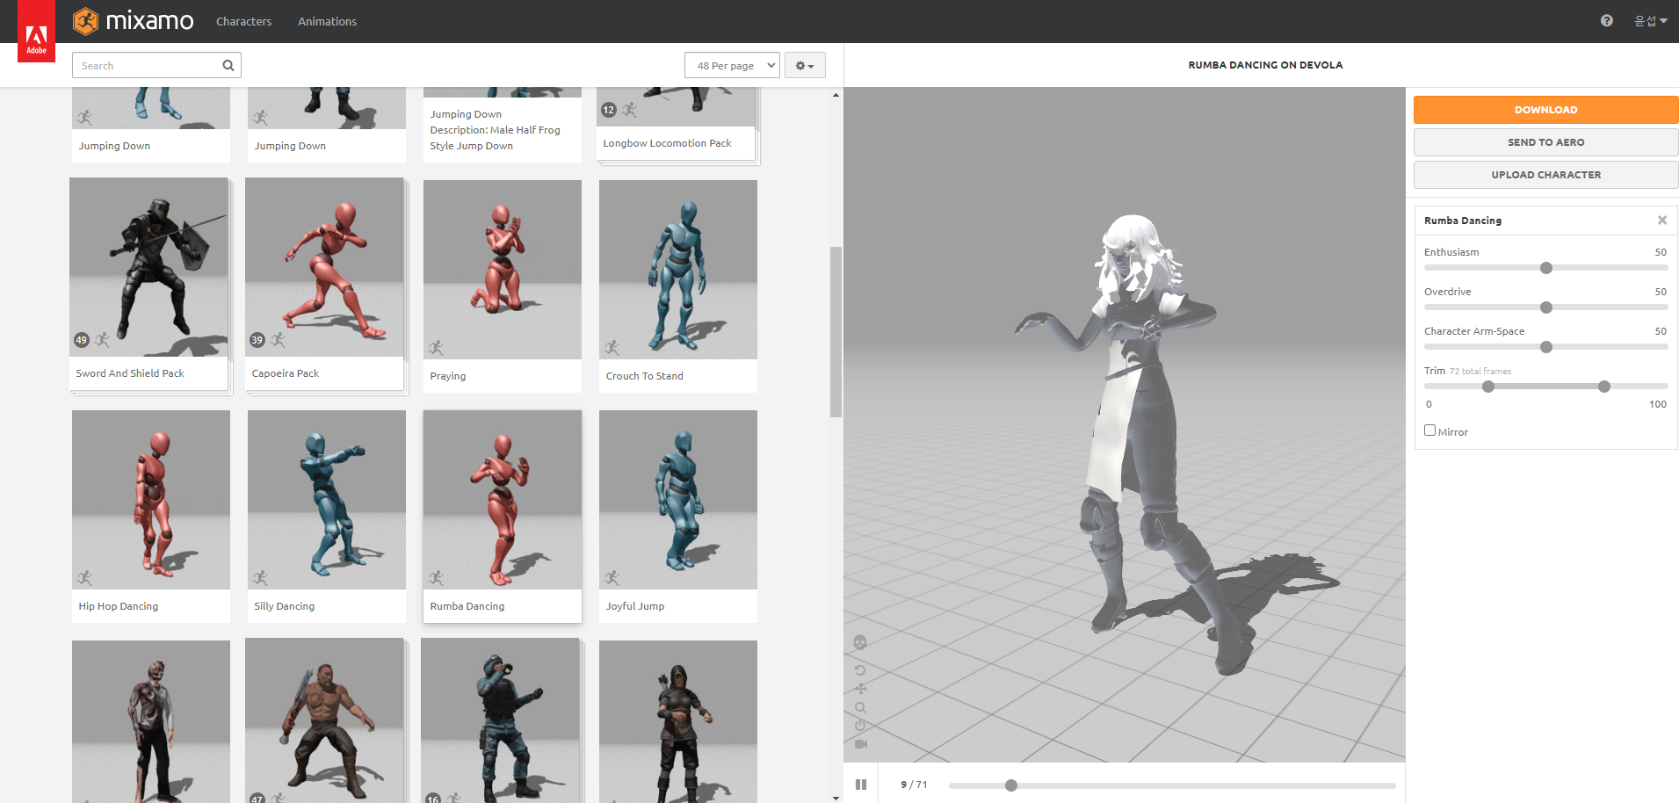Click the RUMBA DANCING ON DEVOLA title

pyautogui.click(x=1265, y=65)
